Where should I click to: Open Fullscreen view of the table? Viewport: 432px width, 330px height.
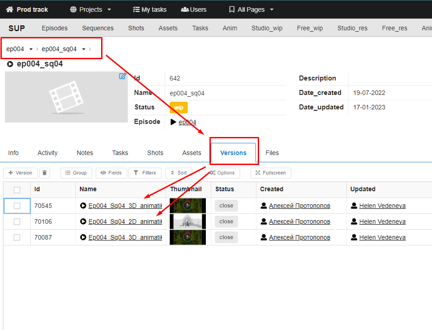[x=271, y=173]
